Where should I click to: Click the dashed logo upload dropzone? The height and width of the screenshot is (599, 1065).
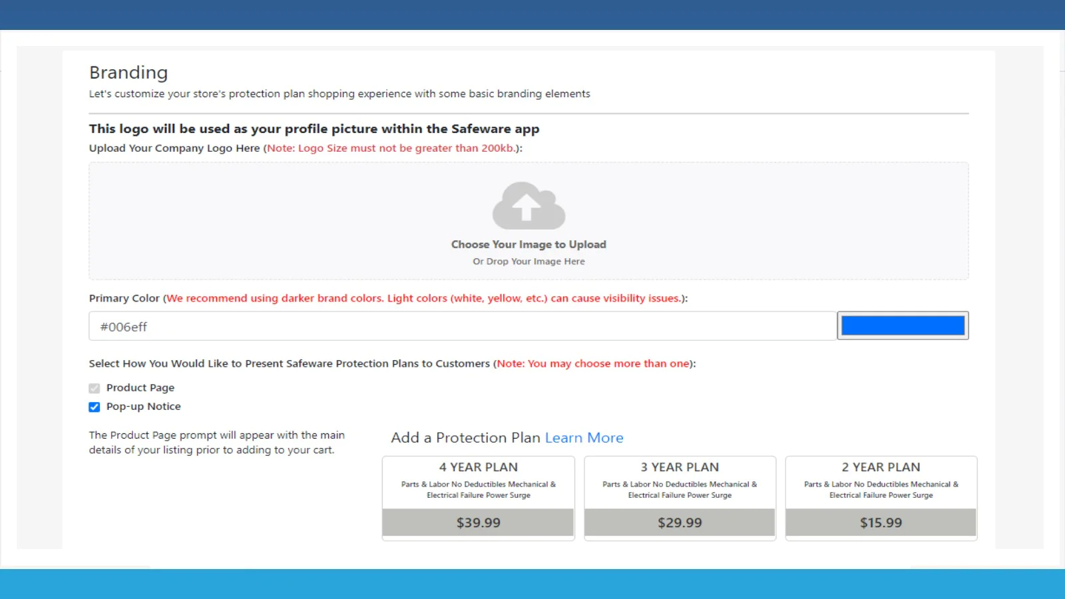(528, 220)
